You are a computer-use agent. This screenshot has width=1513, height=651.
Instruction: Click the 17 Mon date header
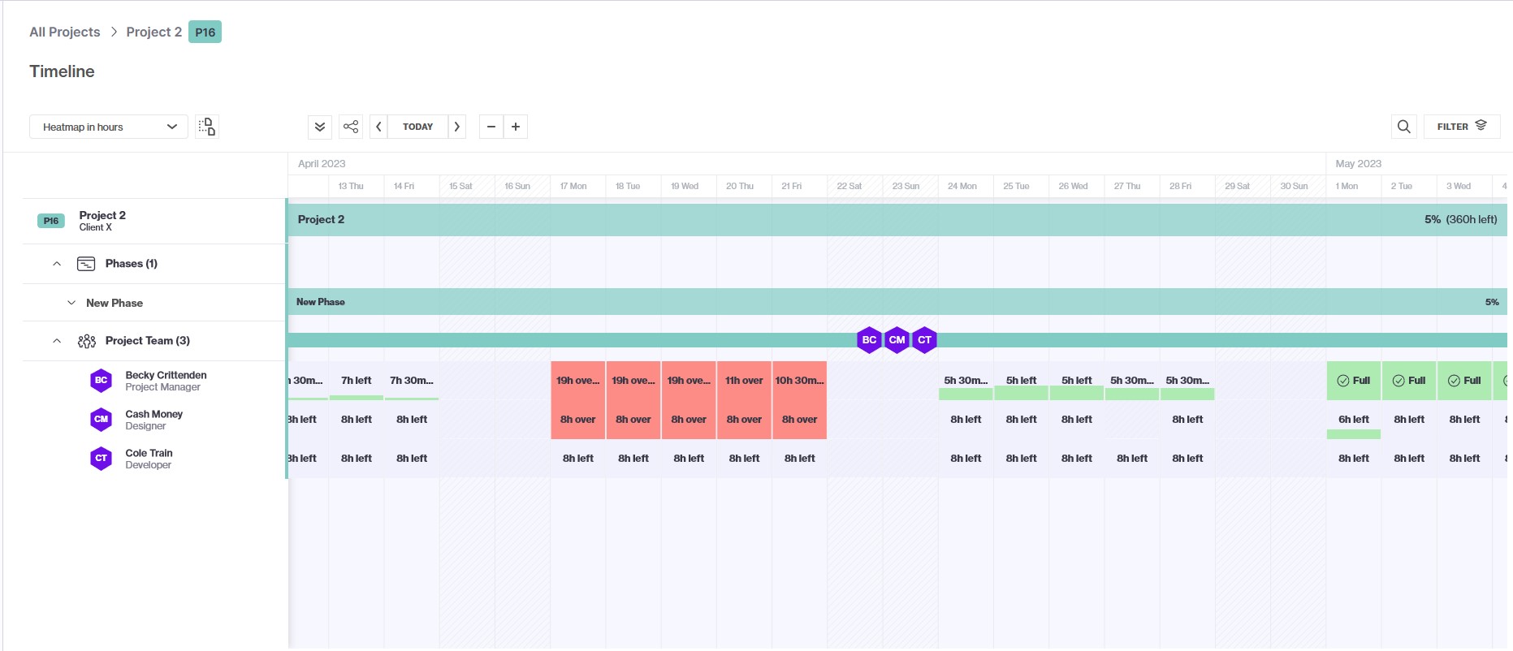[573, 186]
